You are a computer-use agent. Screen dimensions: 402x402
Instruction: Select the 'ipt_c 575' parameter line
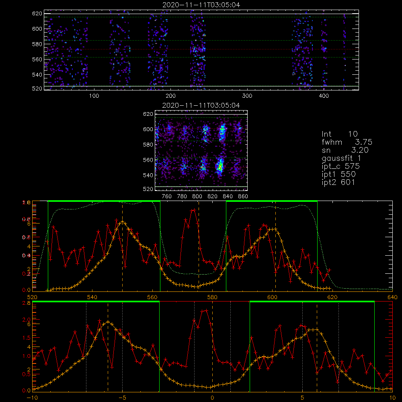pyautogui.click(x=341, y=166)
